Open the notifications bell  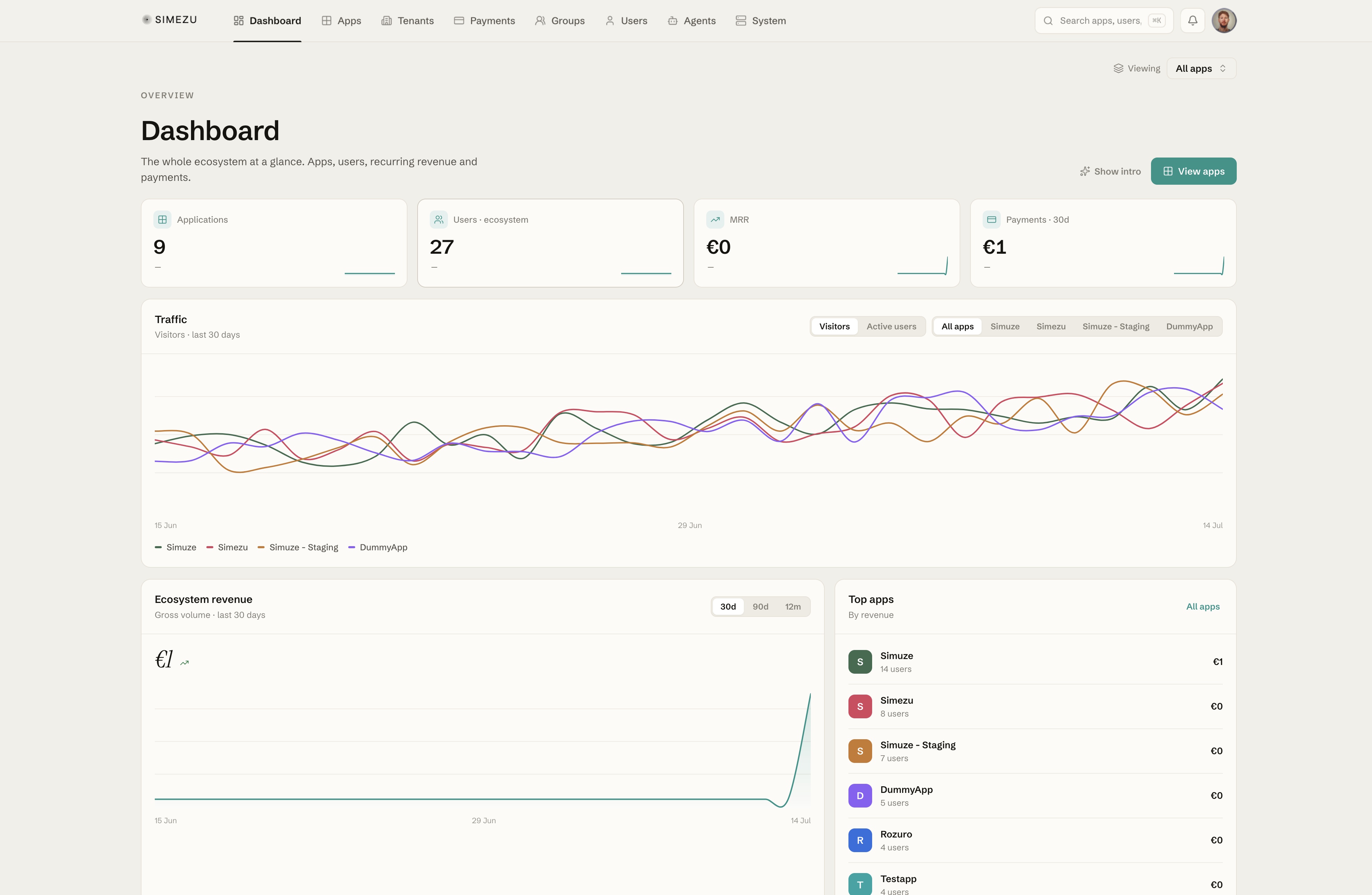pyautogui.click(x=1193, y=21)
